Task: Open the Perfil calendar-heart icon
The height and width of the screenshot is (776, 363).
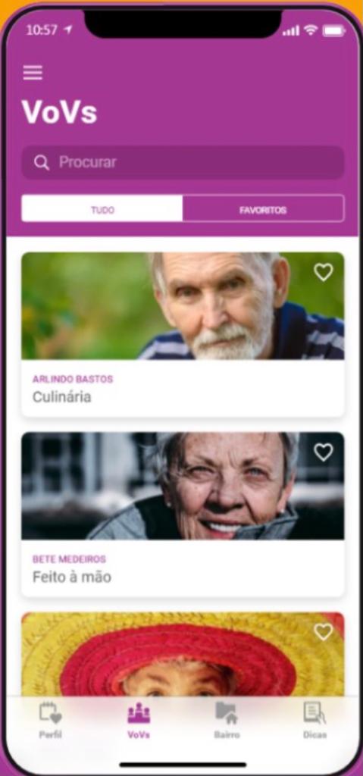Action: [x=51, y=713]
